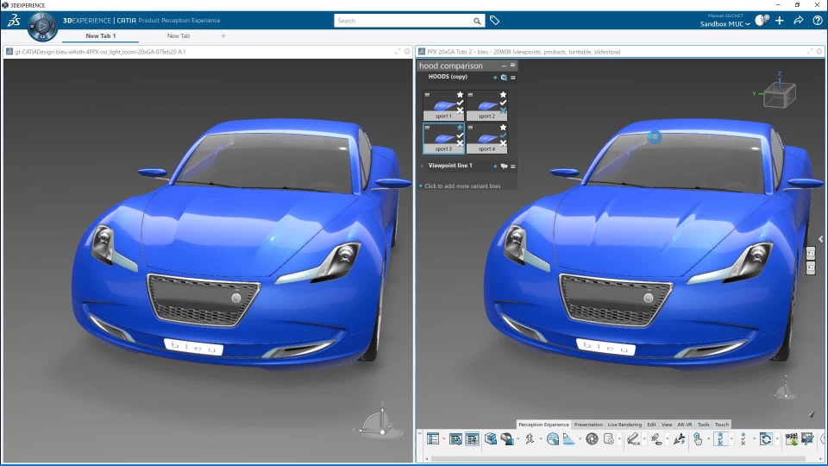This screenshot has width=828, height=466.
Task: Open HOODS (copy) line options menu
Action: click(x=512, y=78)
